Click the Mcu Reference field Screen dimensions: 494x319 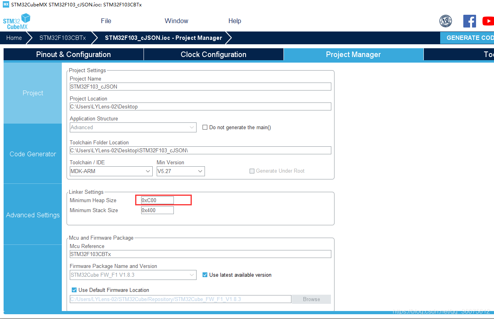[200, 254]
